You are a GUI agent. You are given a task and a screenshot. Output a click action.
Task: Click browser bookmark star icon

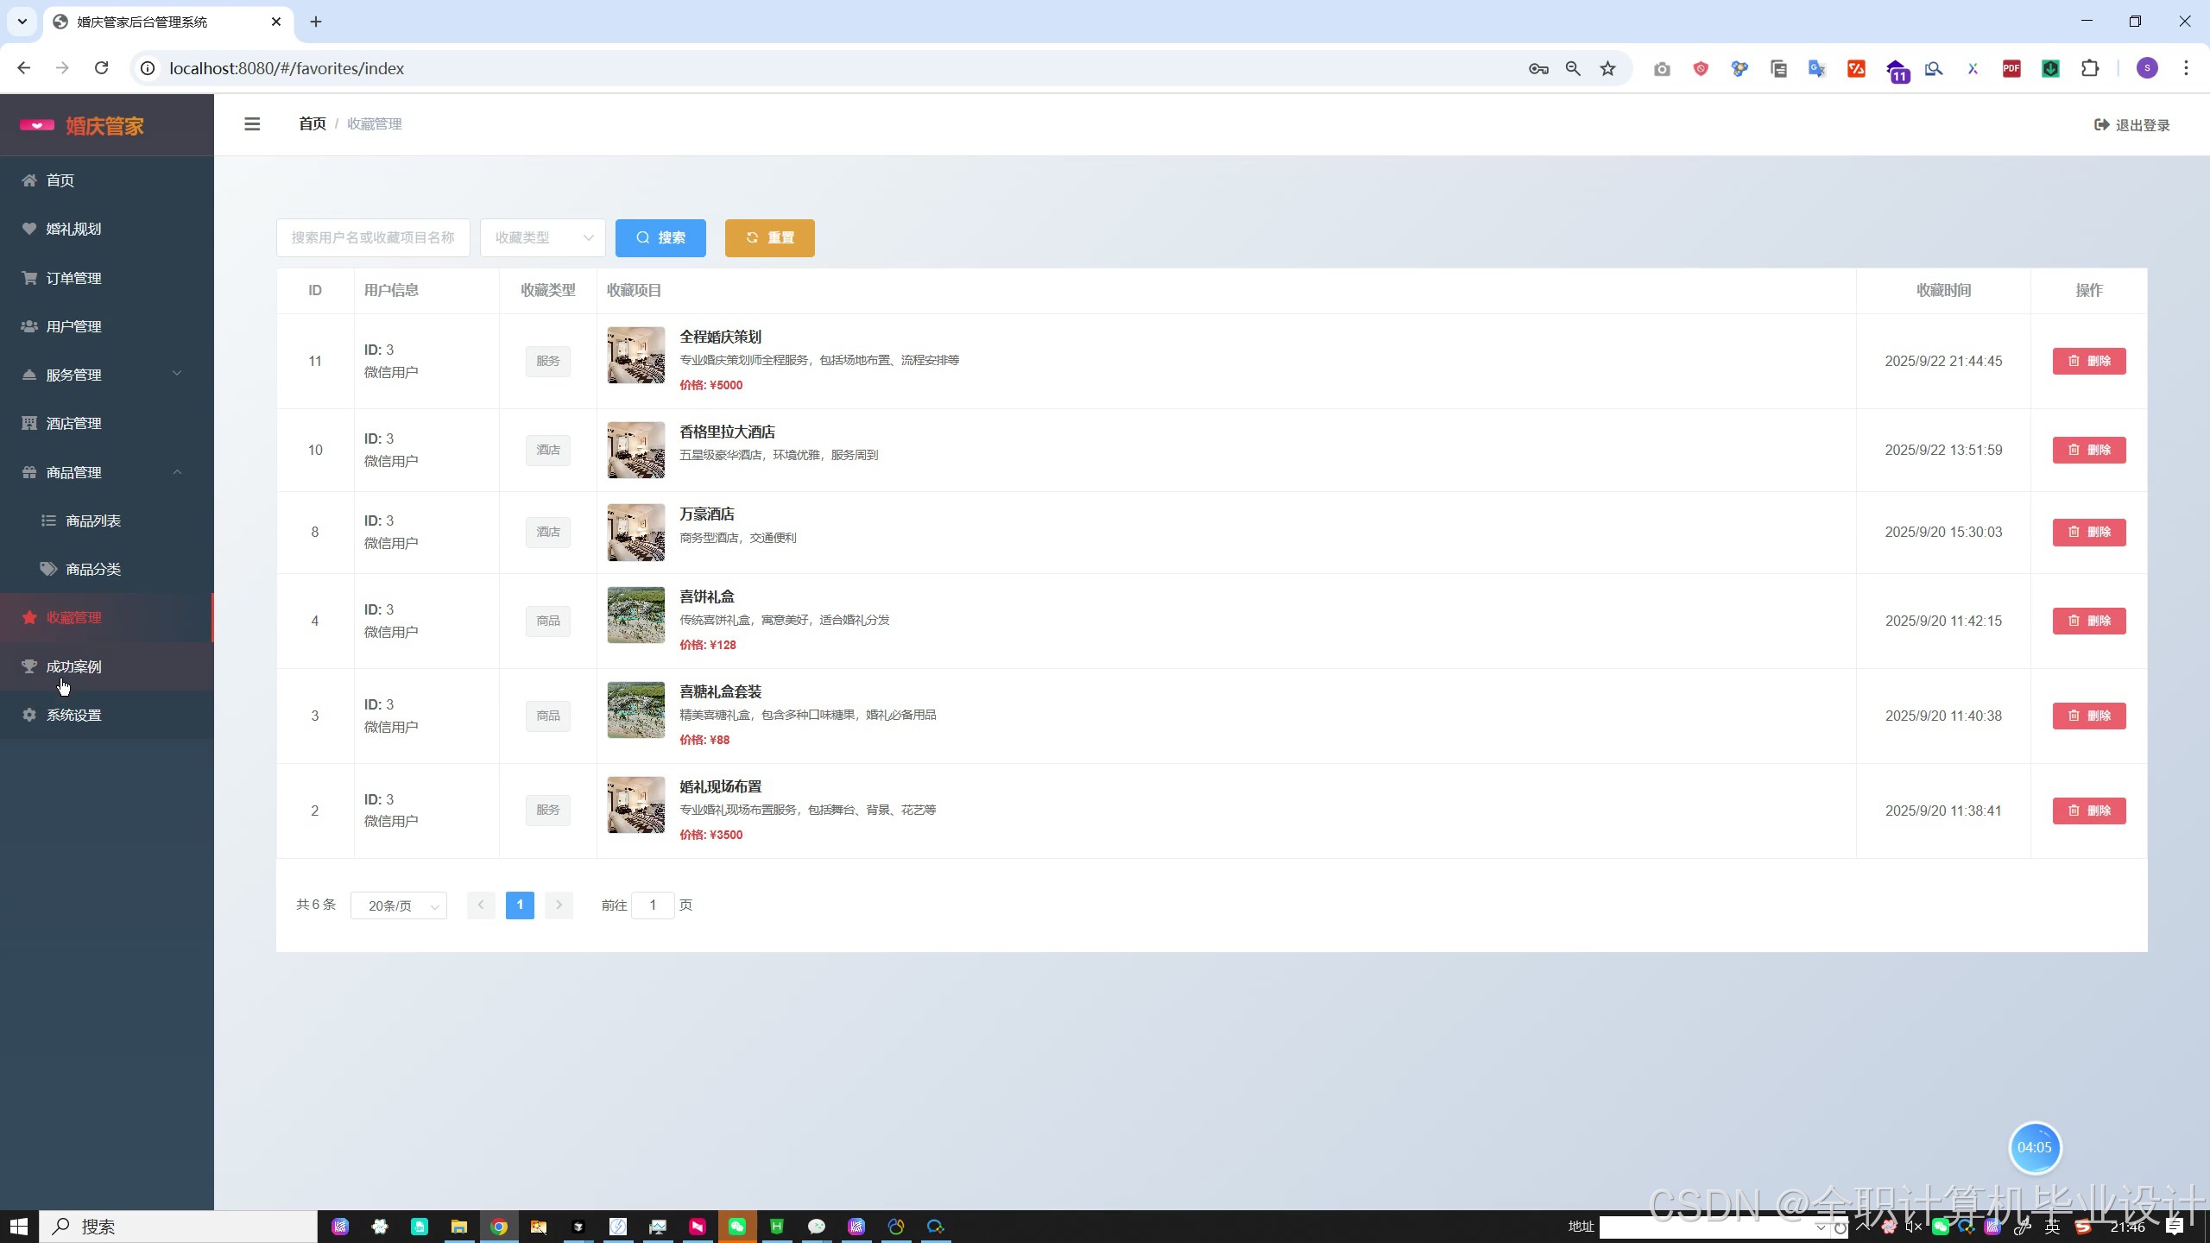(x=1607, y=68)
